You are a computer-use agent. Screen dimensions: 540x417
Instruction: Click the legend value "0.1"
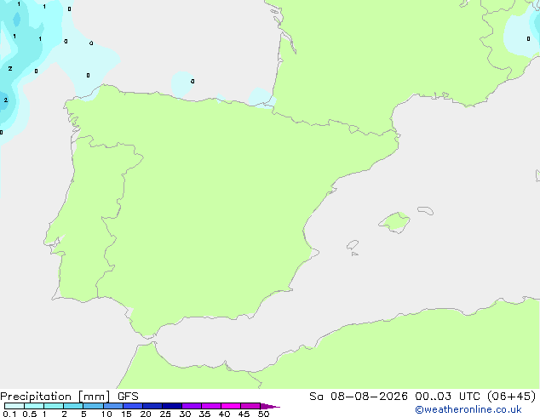[9, 414]
